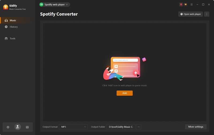
Task: Open the mail feedback icon
Action: 27,127
